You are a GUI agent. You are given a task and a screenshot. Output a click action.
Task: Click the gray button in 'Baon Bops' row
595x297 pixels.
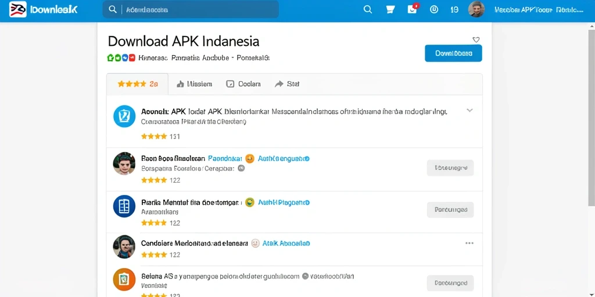click(450, 168)
